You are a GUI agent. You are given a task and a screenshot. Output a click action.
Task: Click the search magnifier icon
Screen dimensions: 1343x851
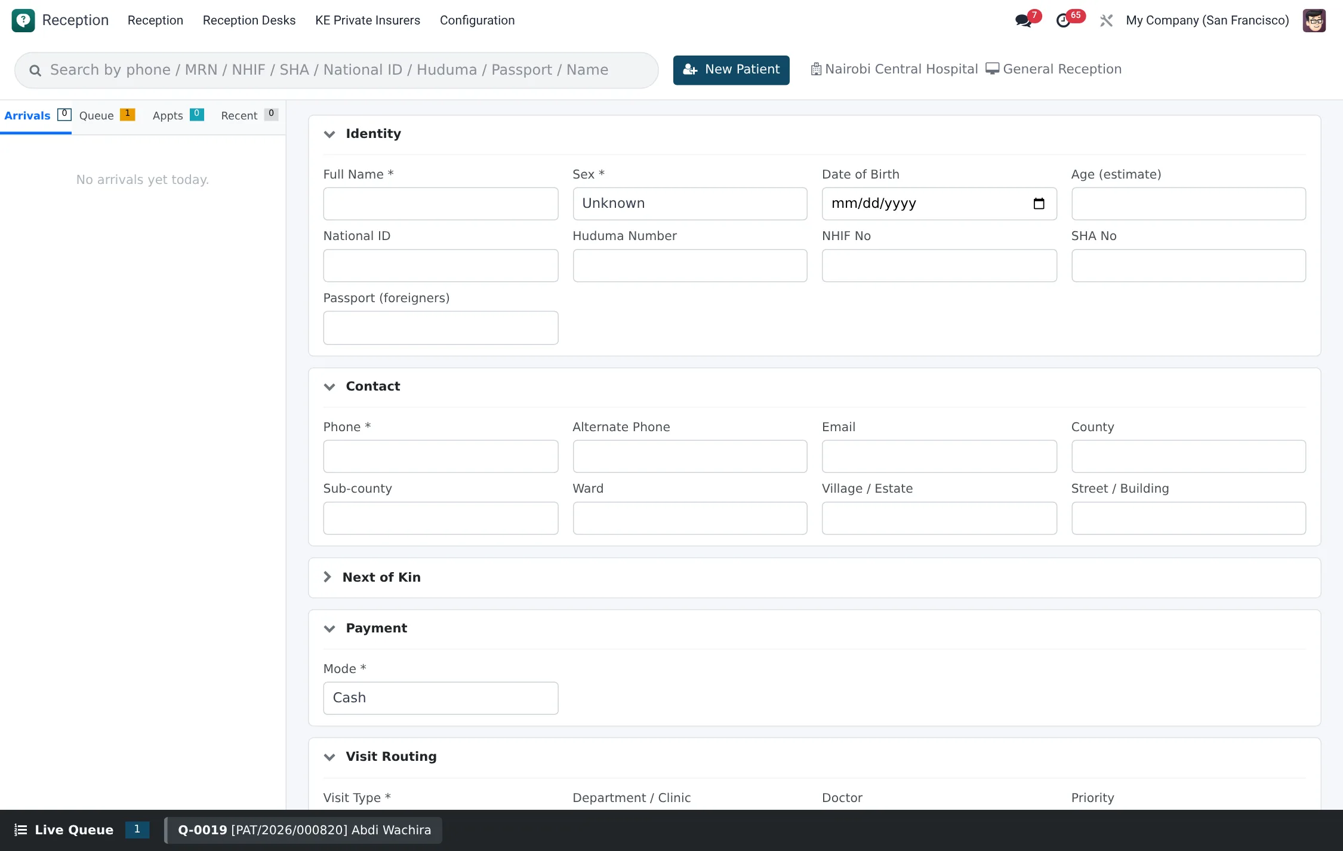point(35,70)
